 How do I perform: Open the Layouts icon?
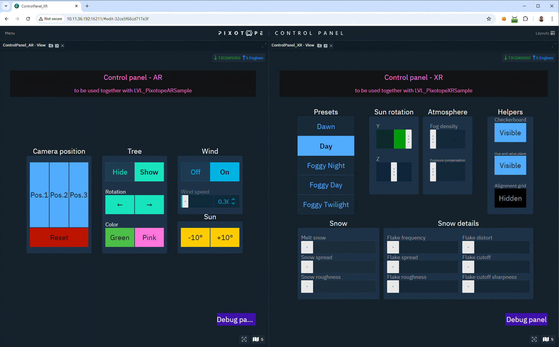[x=552, y=33]
